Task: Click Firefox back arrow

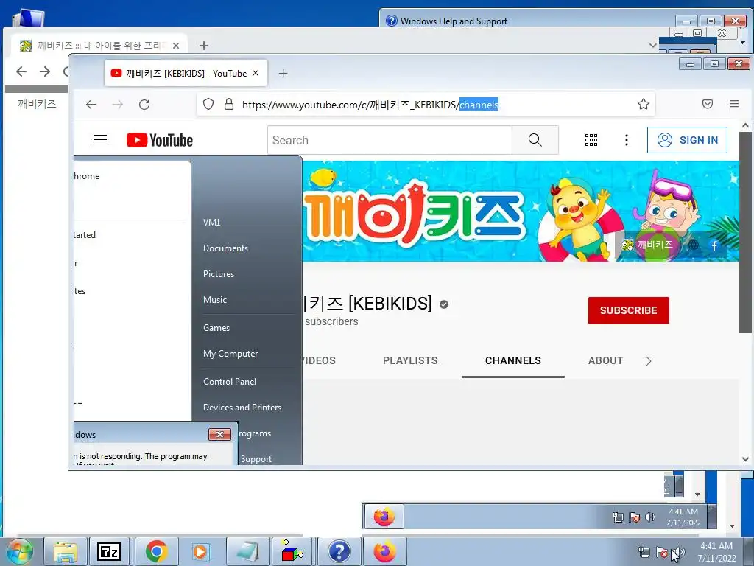Action: click(91, 105)
